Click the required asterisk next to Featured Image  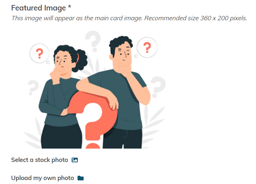69,7
